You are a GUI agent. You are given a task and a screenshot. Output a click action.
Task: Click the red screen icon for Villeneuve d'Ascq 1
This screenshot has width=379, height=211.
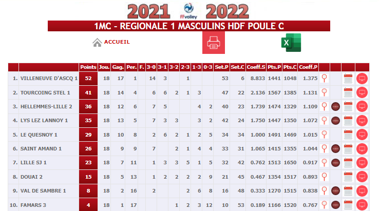362,79
